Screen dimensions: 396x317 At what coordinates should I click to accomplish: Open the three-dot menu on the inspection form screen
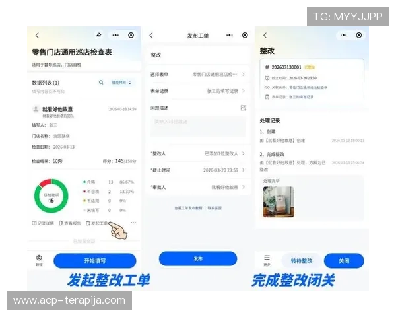click(115, 35)
